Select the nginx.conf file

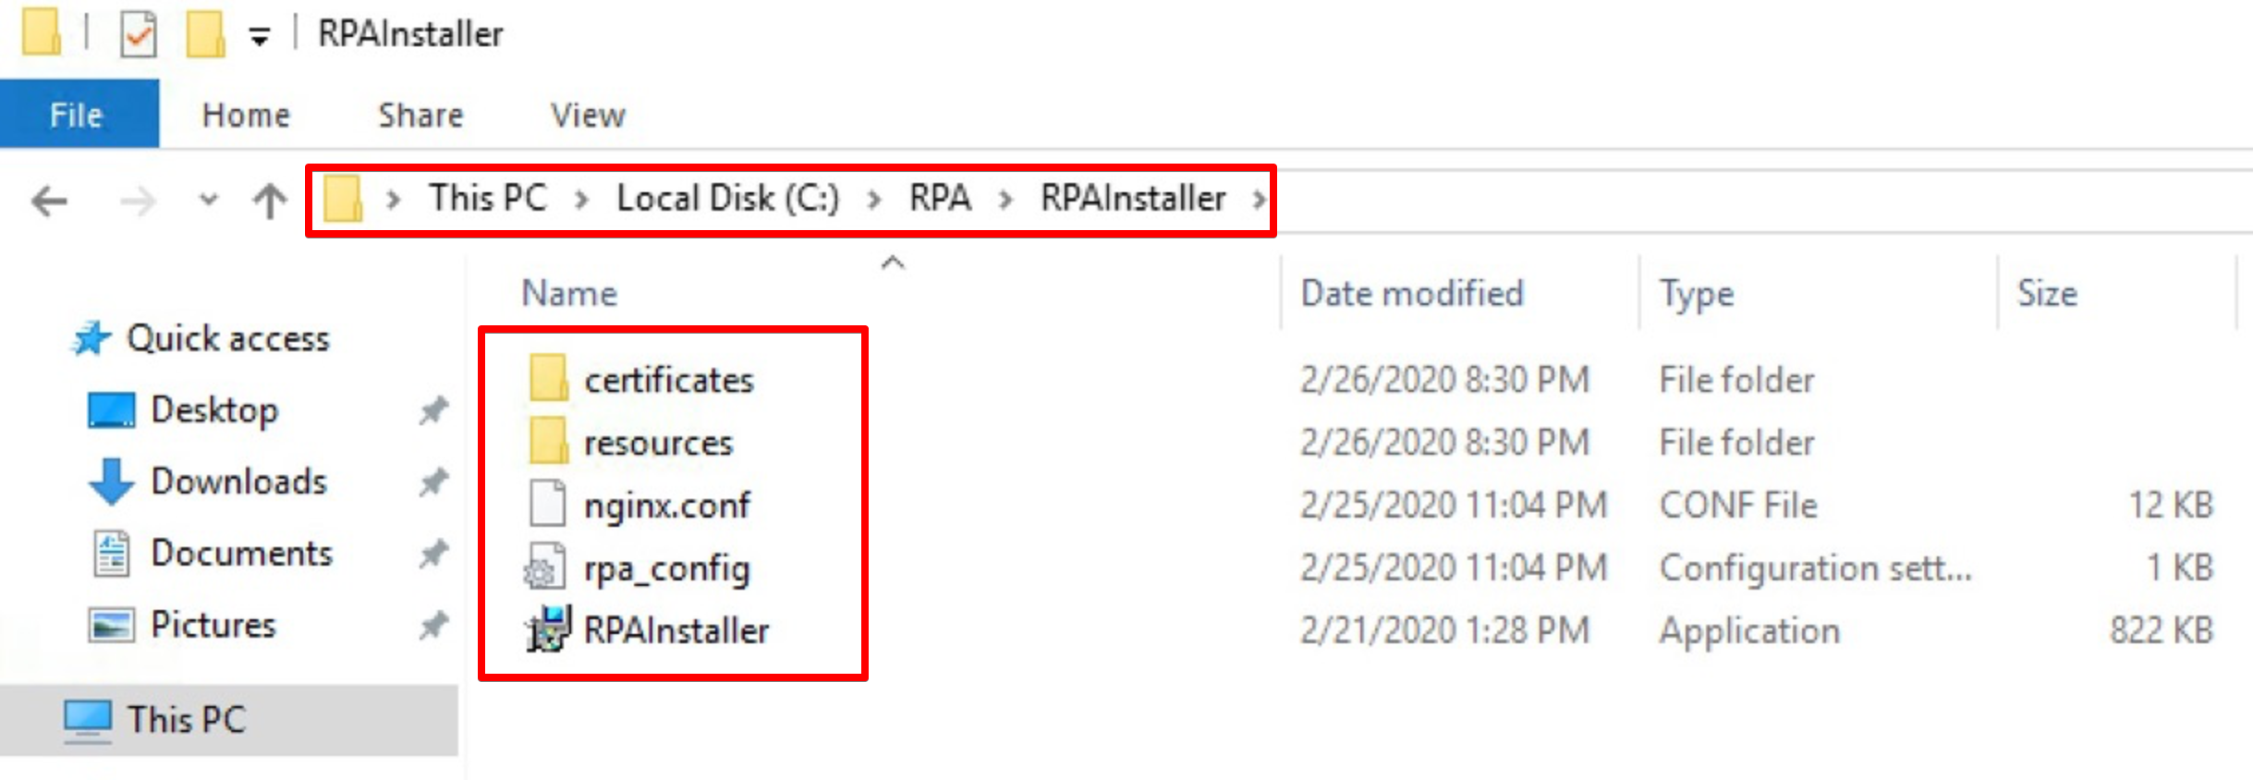[x=667, y=506]
